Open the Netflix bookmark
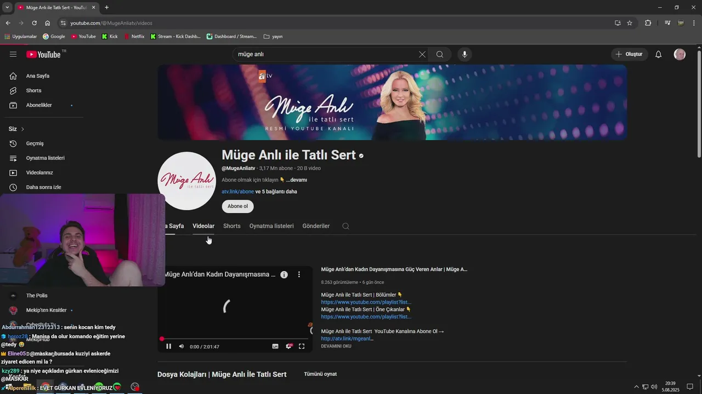The width and height of the screenshot is (702, 394). [x=134, y=37]
